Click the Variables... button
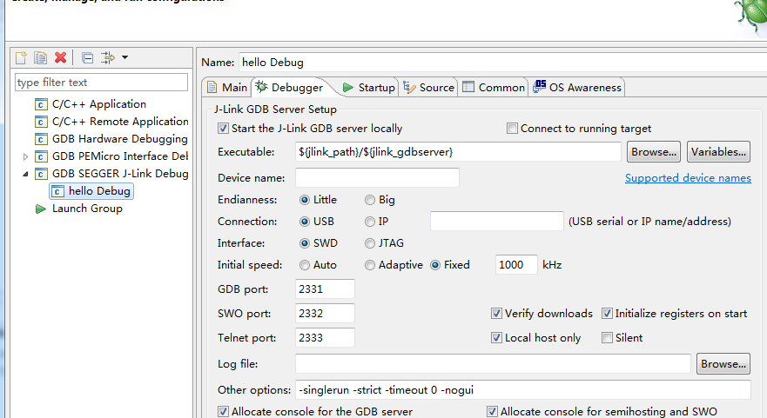Viewport: 767px width, 418px height. pos(718,152)
